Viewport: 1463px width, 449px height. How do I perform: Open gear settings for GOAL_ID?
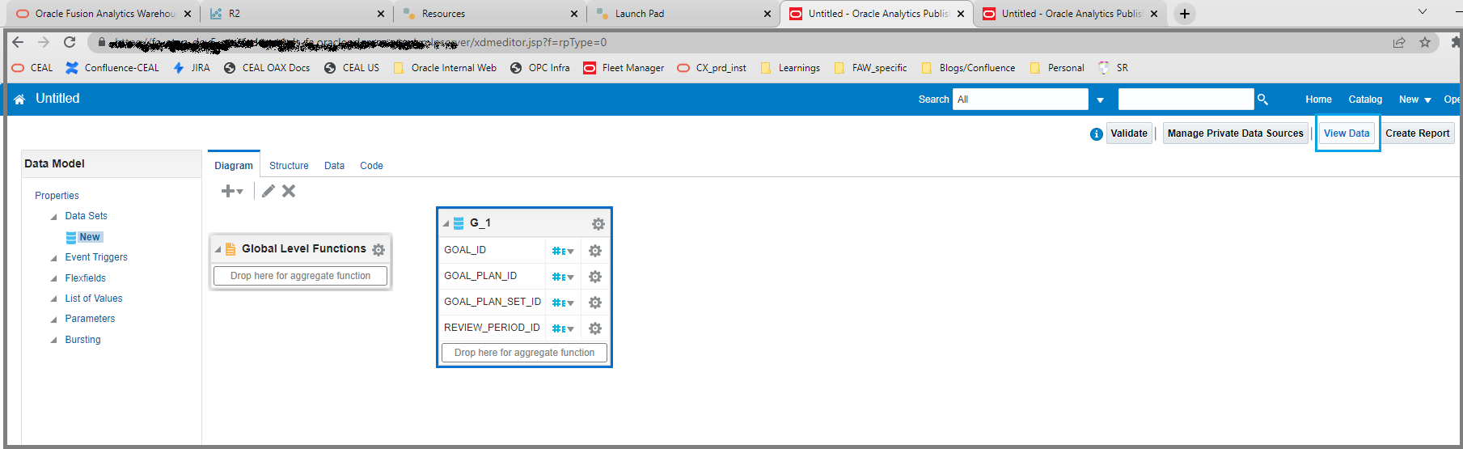(x=595, y=251)
